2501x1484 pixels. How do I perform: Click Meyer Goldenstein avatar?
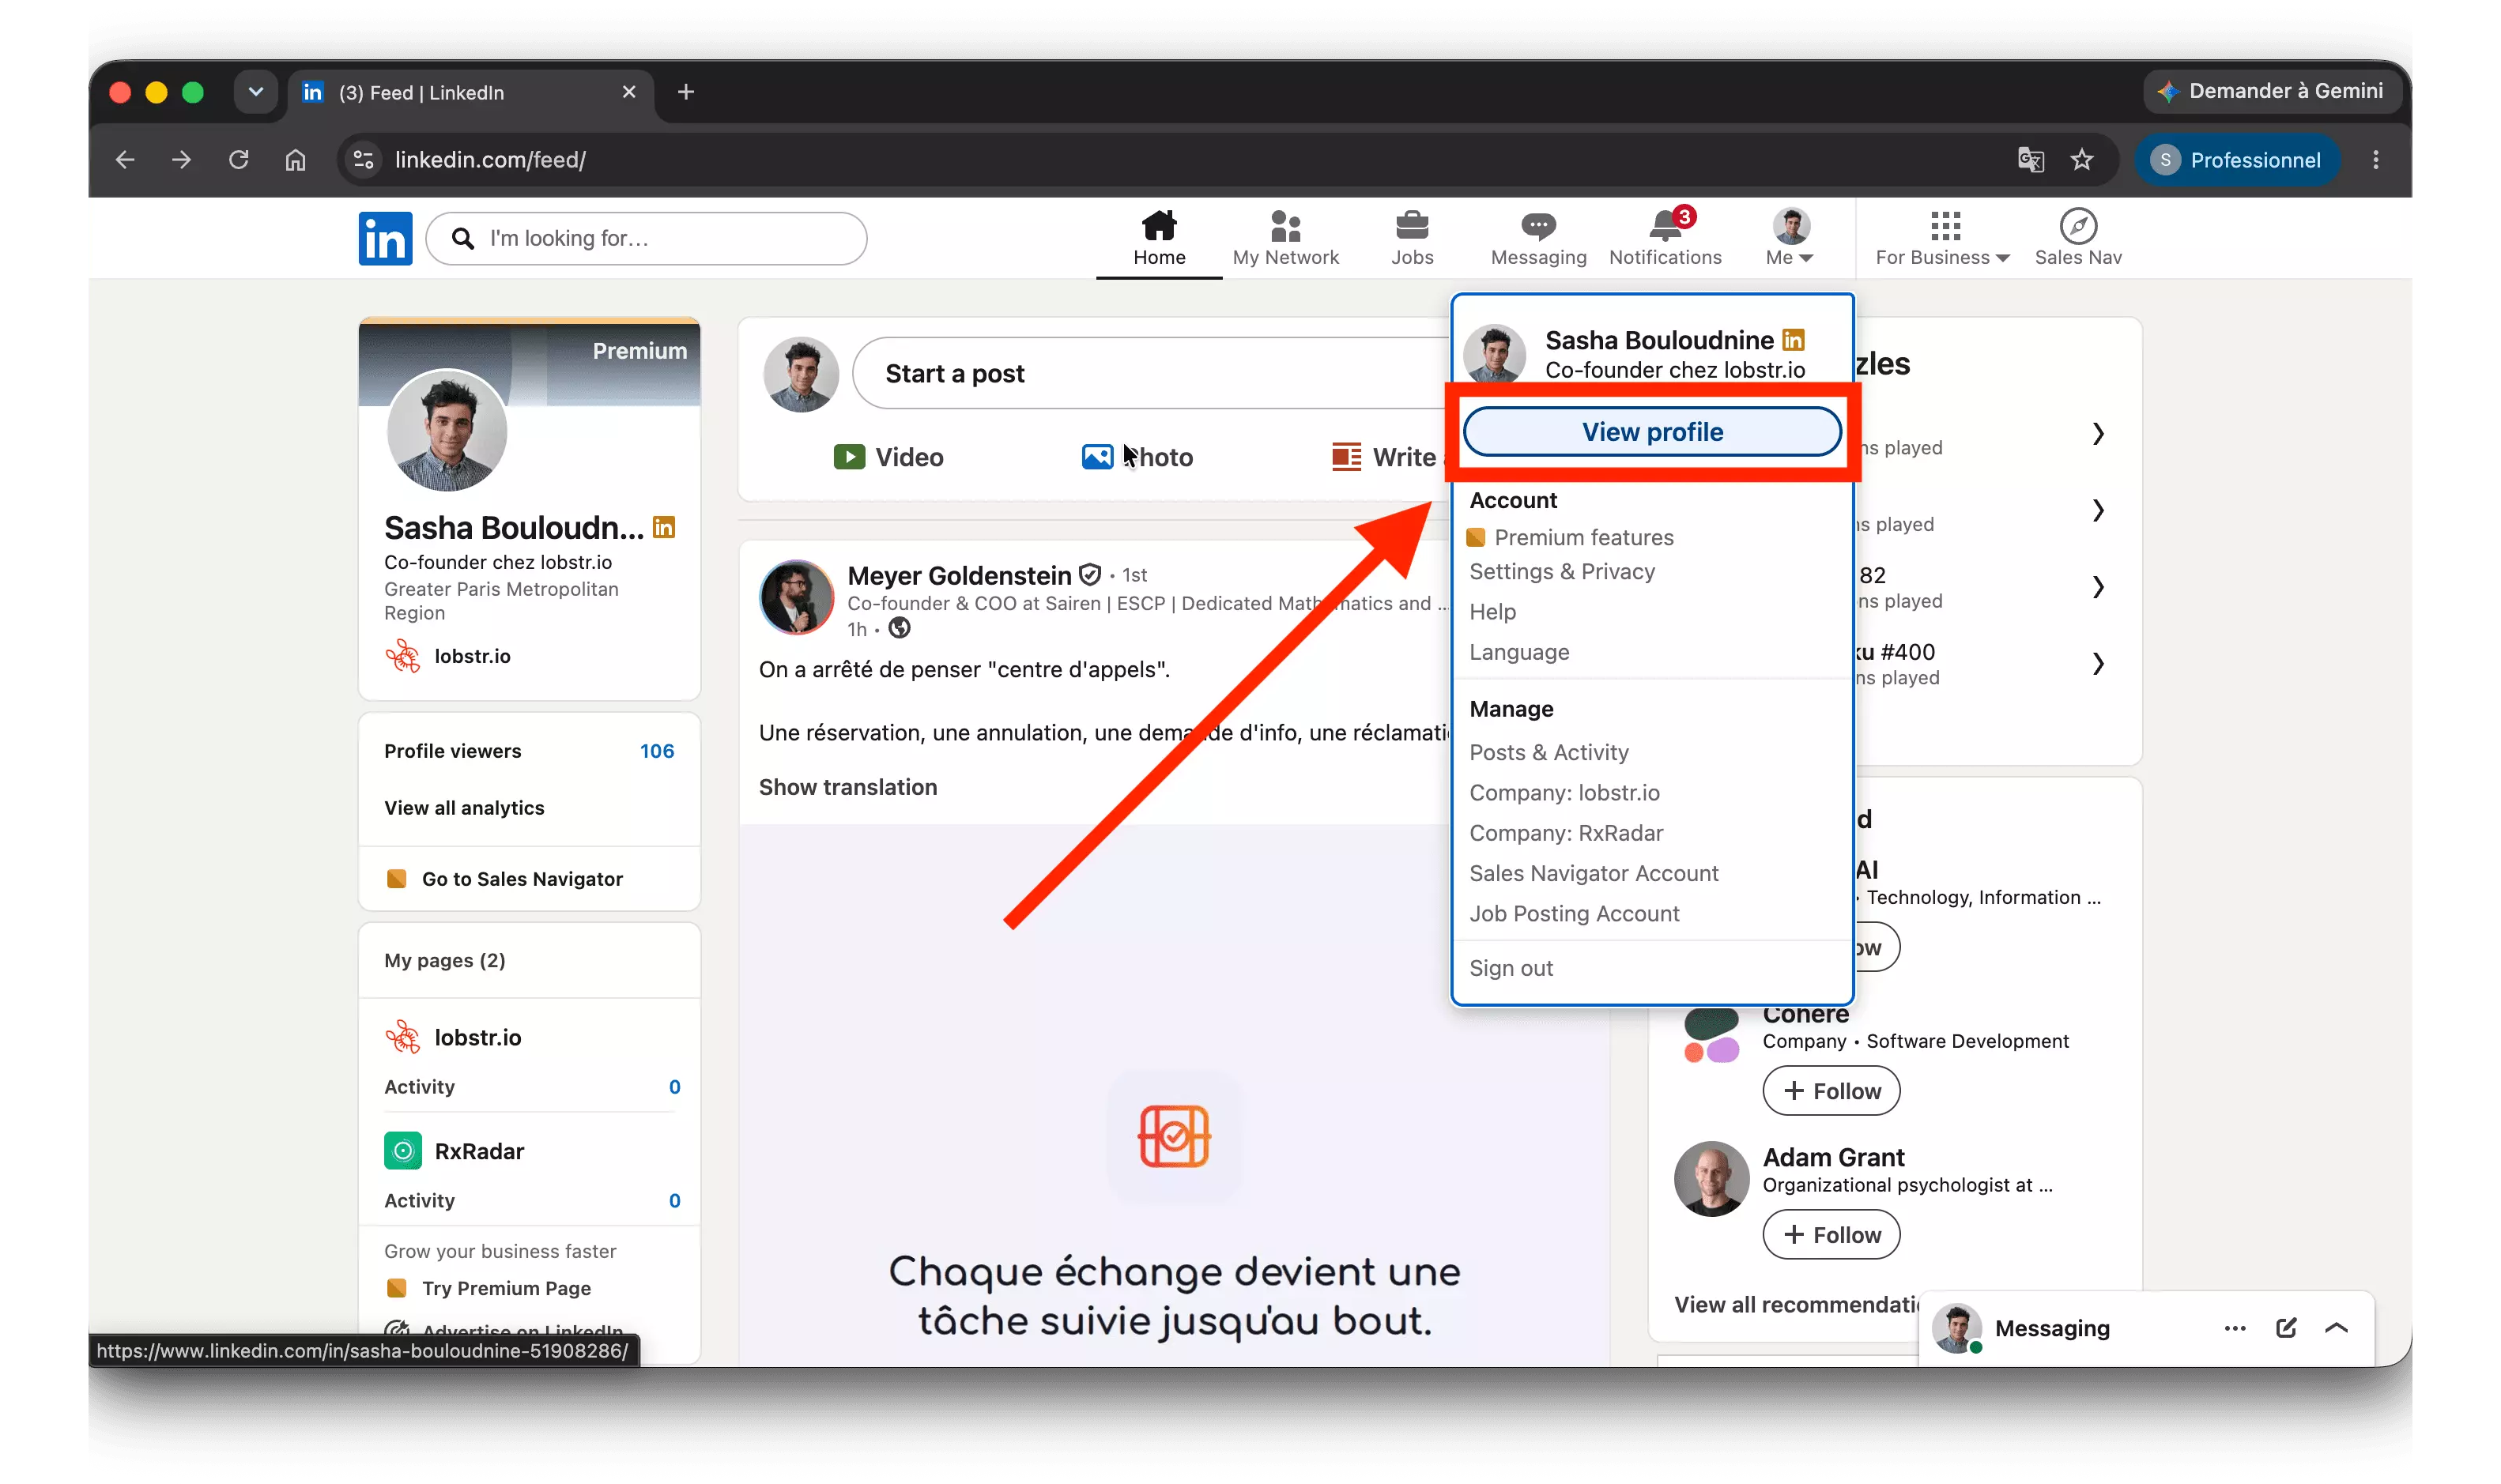coord(797,598)
